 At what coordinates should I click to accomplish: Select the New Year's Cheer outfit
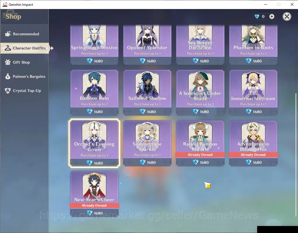tap(94, 194)
